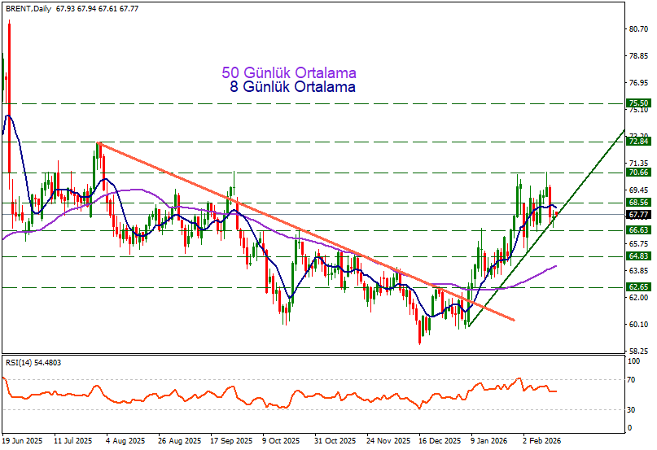Select the RSI 70 overbought axis value

(631, 380)
